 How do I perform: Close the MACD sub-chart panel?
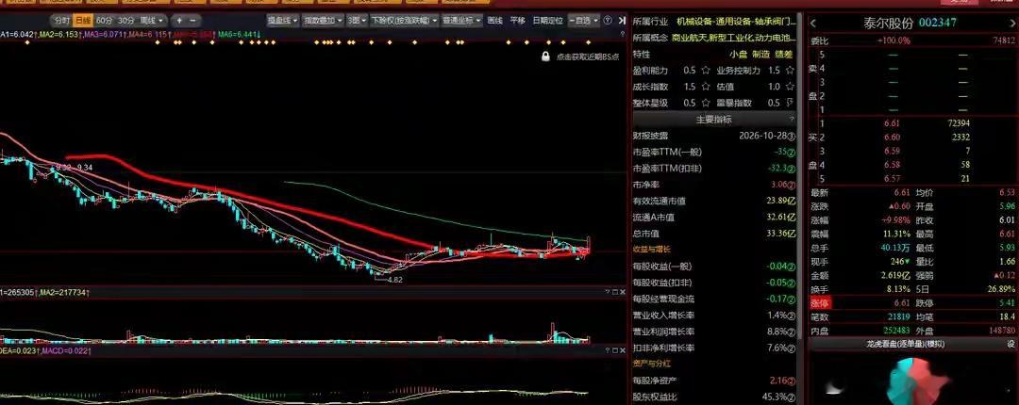[x=623, y=350]
